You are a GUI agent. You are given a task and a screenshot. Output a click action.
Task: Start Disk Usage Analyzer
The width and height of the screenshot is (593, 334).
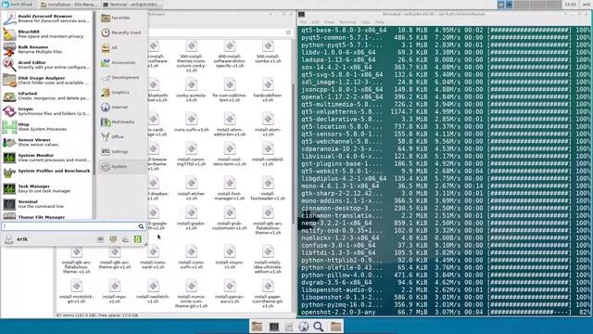click(46, 81)
